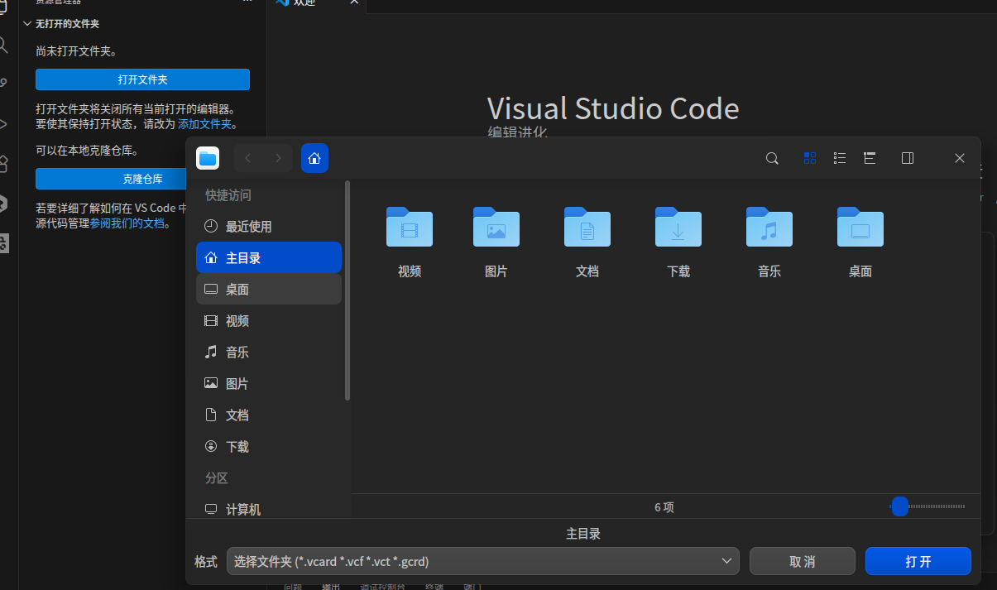Click the 打开文件夹 button in sidebar
Viewport: 997px width, 590px height.
click(x=142, y=79)
